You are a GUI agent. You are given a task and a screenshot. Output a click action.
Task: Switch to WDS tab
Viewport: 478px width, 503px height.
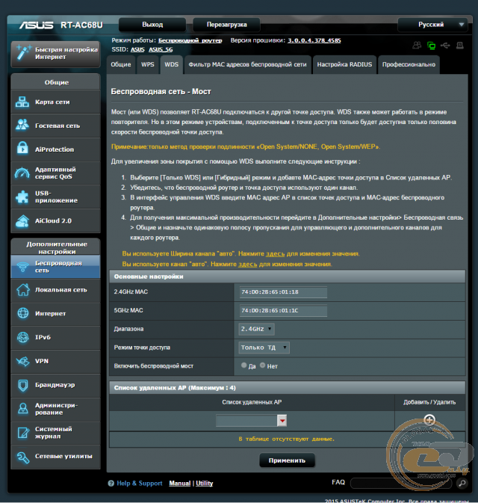[172, 64]
